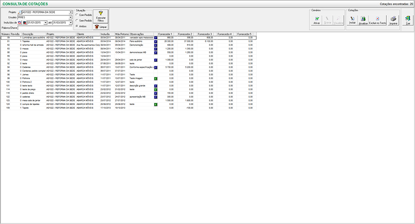The height and width of the screenshot is (224, 415).
Task: Open the end date 31/03/2015 picker
Action: 71,23
